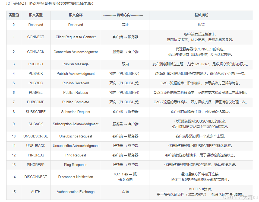Click the '报文全称' column header

click(75, 15)
